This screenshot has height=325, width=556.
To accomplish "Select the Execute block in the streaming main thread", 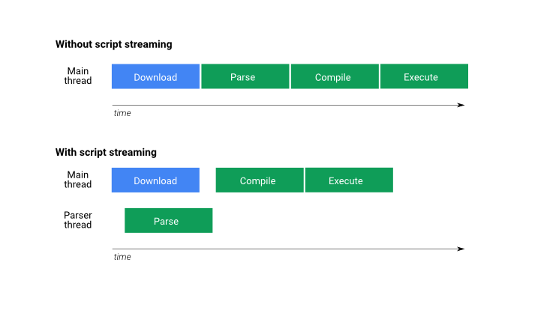I will 349,180.
